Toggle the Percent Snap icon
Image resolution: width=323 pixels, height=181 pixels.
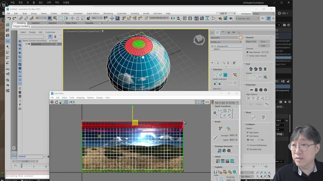point(135,18)
